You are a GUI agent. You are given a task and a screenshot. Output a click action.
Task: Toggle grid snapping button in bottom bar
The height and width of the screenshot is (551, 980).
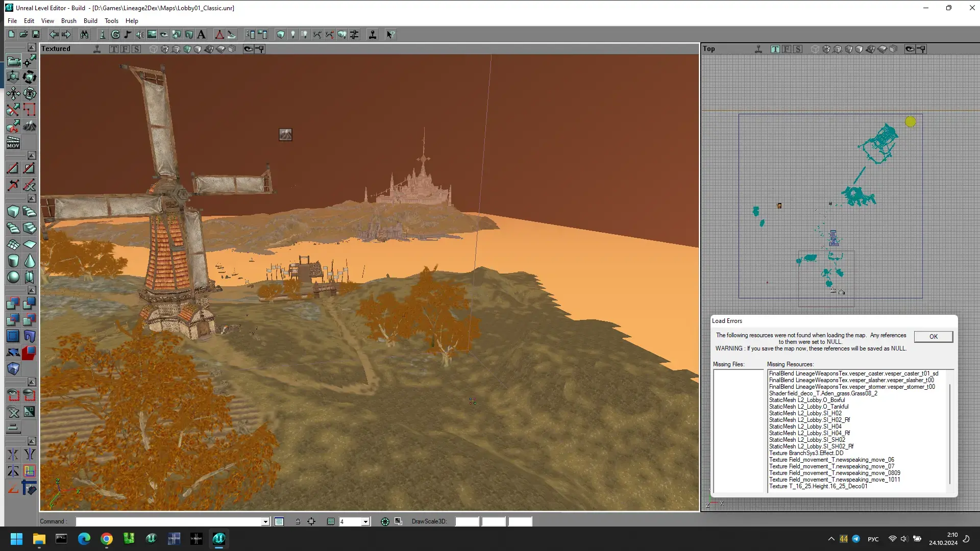331,521
